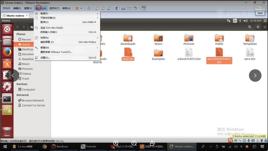Select the Downloads folder
This screenshot has height=151, width=268.
click(128, 40)
